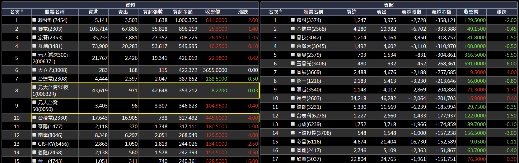Screen dimensions: 519x163
Task: Tick the checkbox for 合一(4743)
Action: 34,161
